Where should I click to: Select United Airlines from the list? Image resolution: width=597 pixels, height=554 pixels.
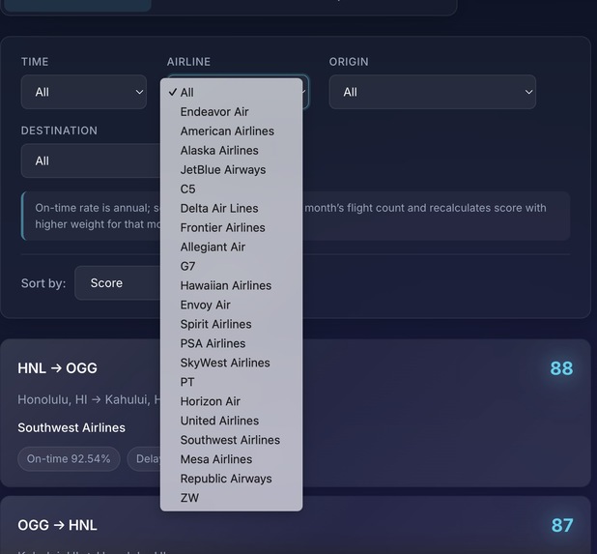231,421
